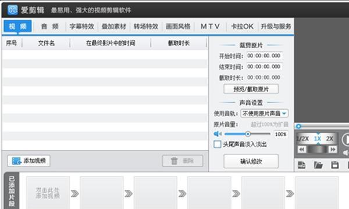Image resolution: width=349 pixels, height=209 pixels.
Task: Click the rewind double-arrow button
Action: pyautogui.click(x=302, y=149)
